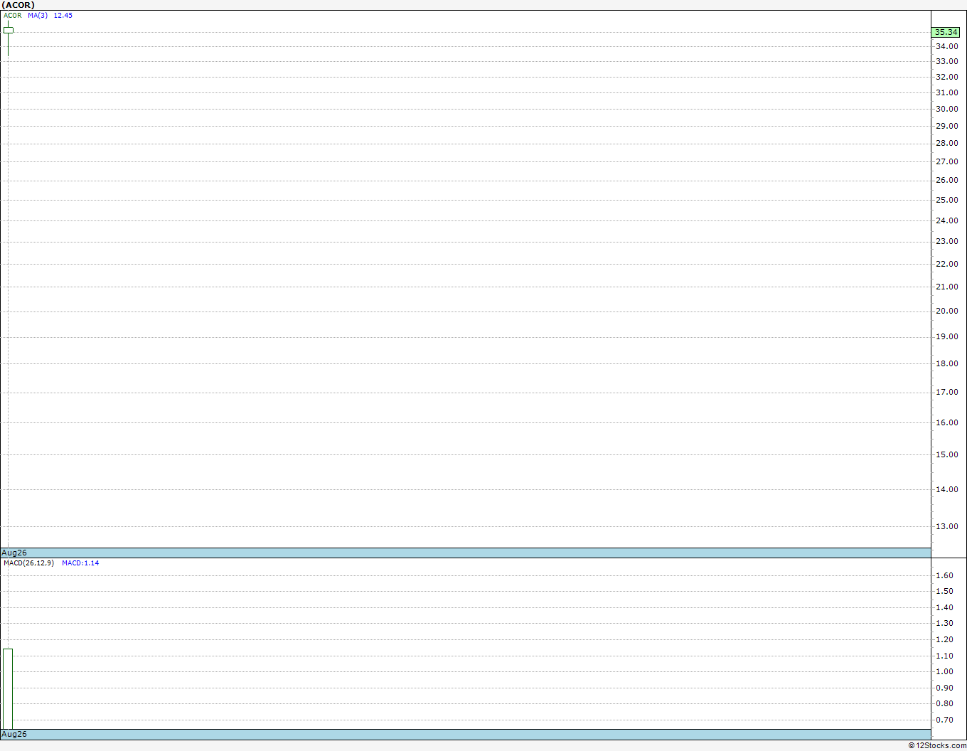This screenshot has height=751, width=967.
Task: Click the 20.00 price axis label
Action: pyautogui.click(x=946, y=311)
